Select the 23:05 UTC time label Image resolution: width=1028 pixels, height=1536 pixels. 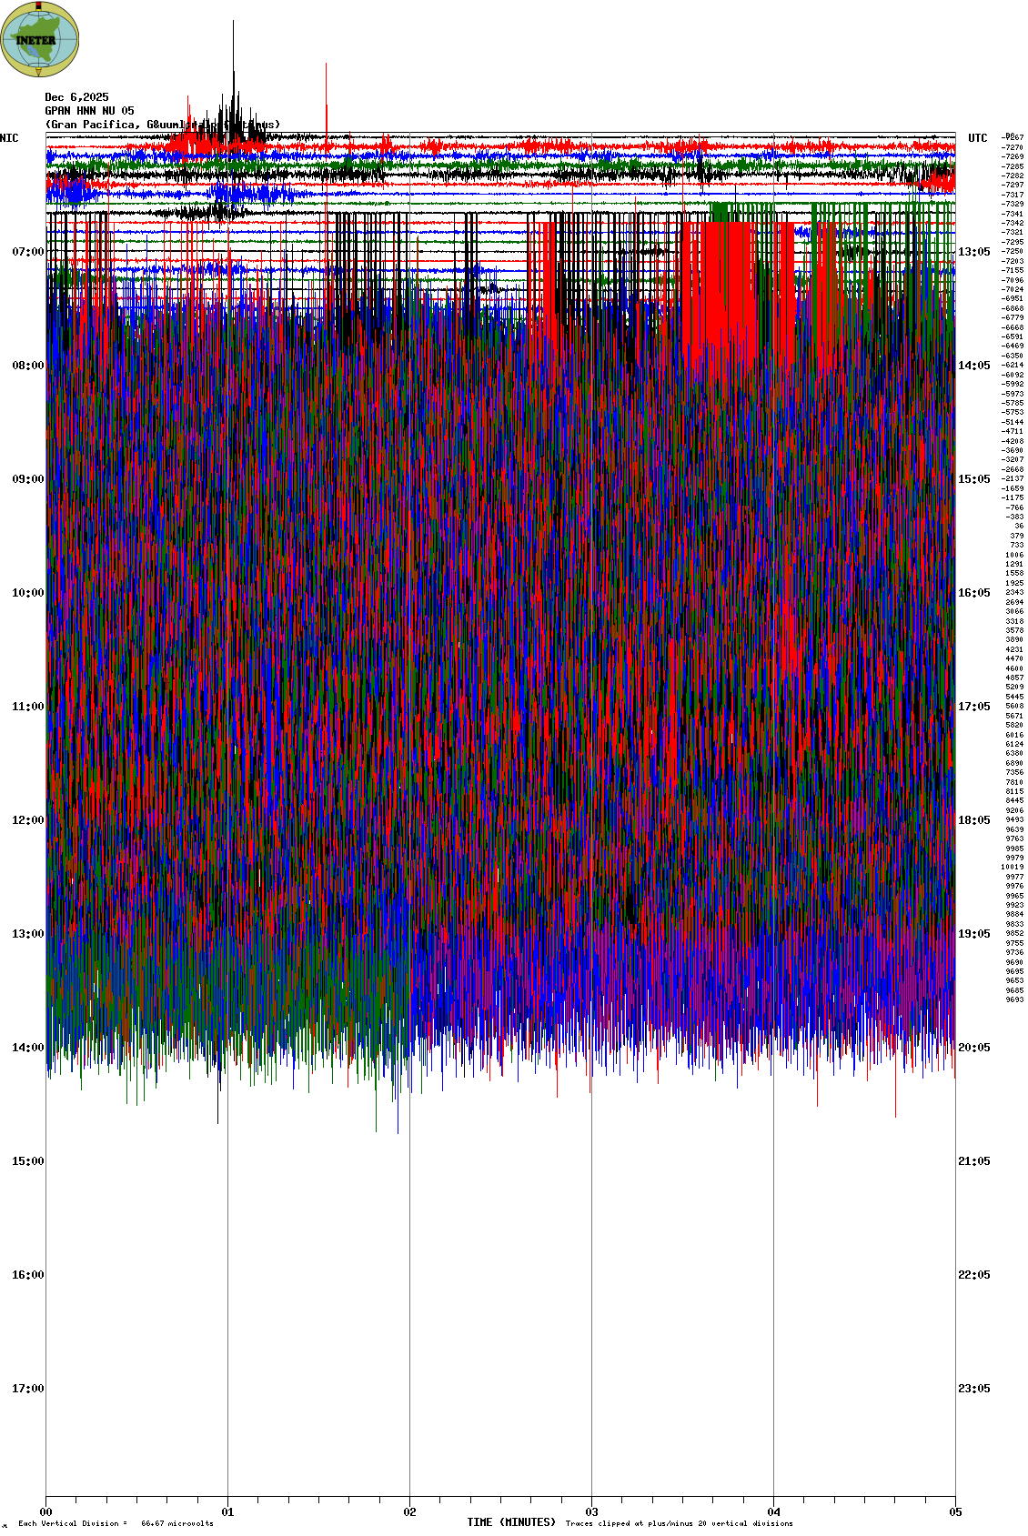(973, 1389)
